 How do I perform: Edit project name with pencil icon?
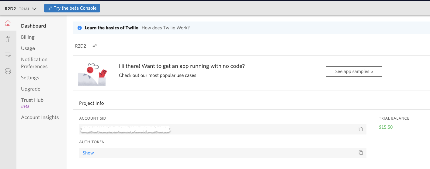(95, 46)
